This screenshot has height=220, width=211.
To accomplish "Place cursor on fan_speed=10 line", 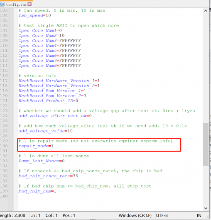I will 34,15.
